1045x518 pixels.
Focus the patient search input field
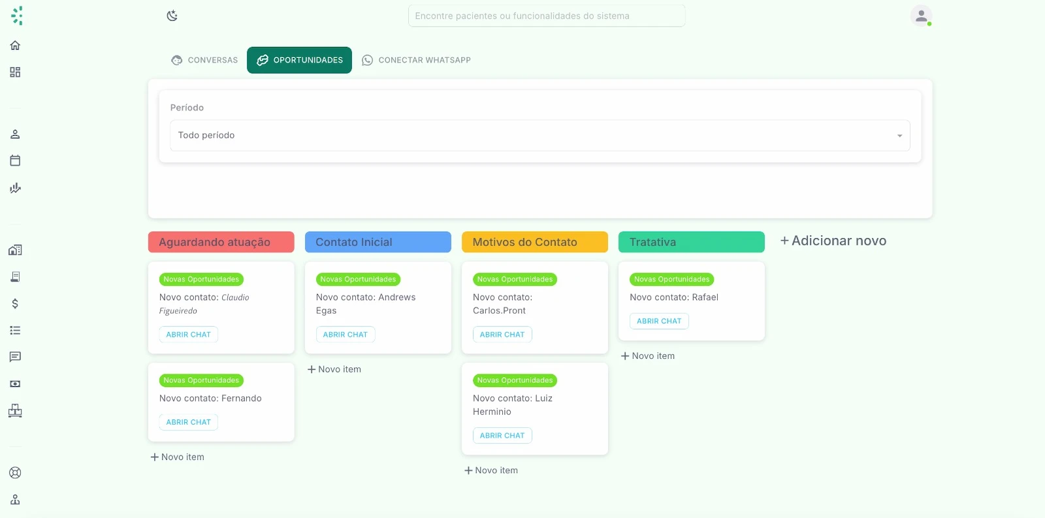546,16
